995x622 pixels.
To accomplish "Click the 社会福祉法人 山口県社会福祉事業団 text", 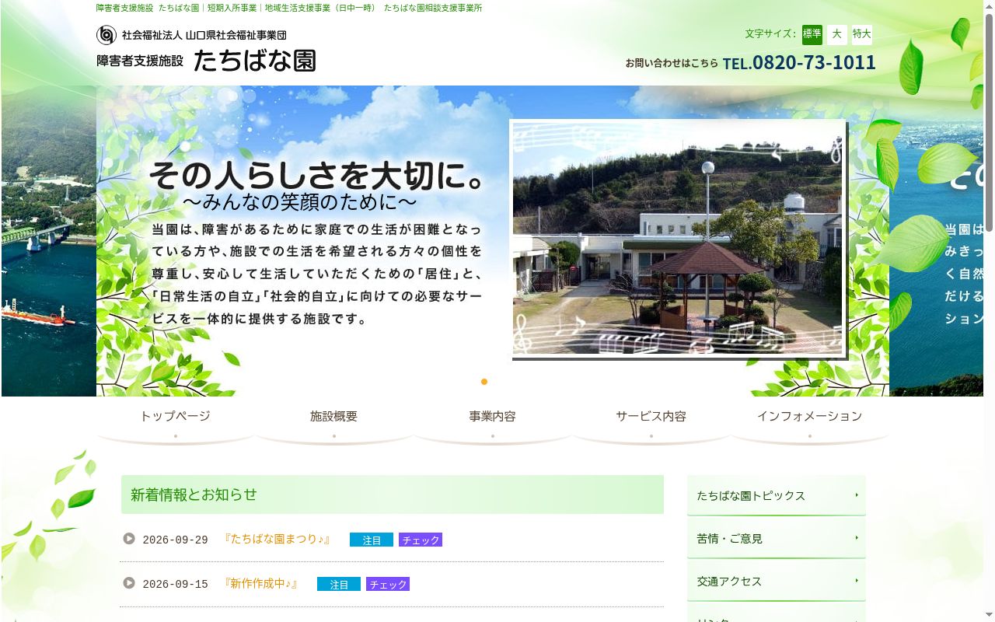I will pyautogui.click(x=204, y=35).
